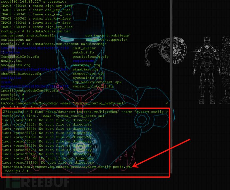Place cursor at the last shell prompt
The image size is (230, 190).
[x=31, y=171]
